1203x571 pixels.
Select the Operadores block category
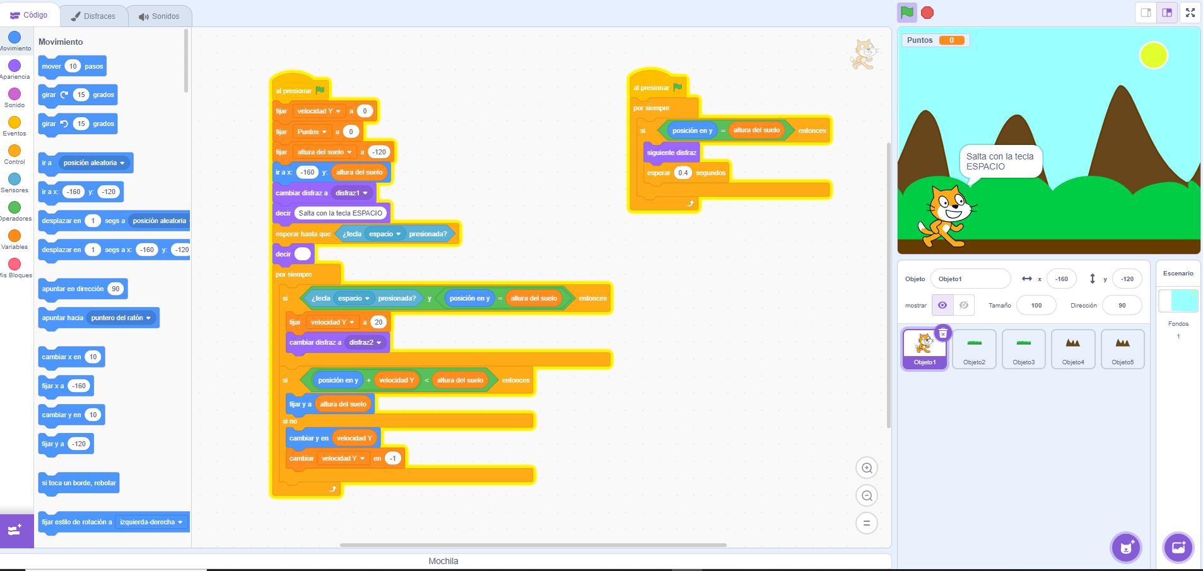coord(15,212)
